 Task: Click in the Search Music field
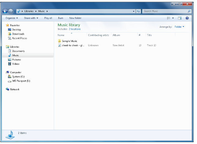[165, 11]
